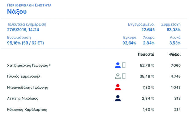This screenshot has width=190, height=115.
Task: Click the Ποσοστό column header
Action: tap(146, 54)
